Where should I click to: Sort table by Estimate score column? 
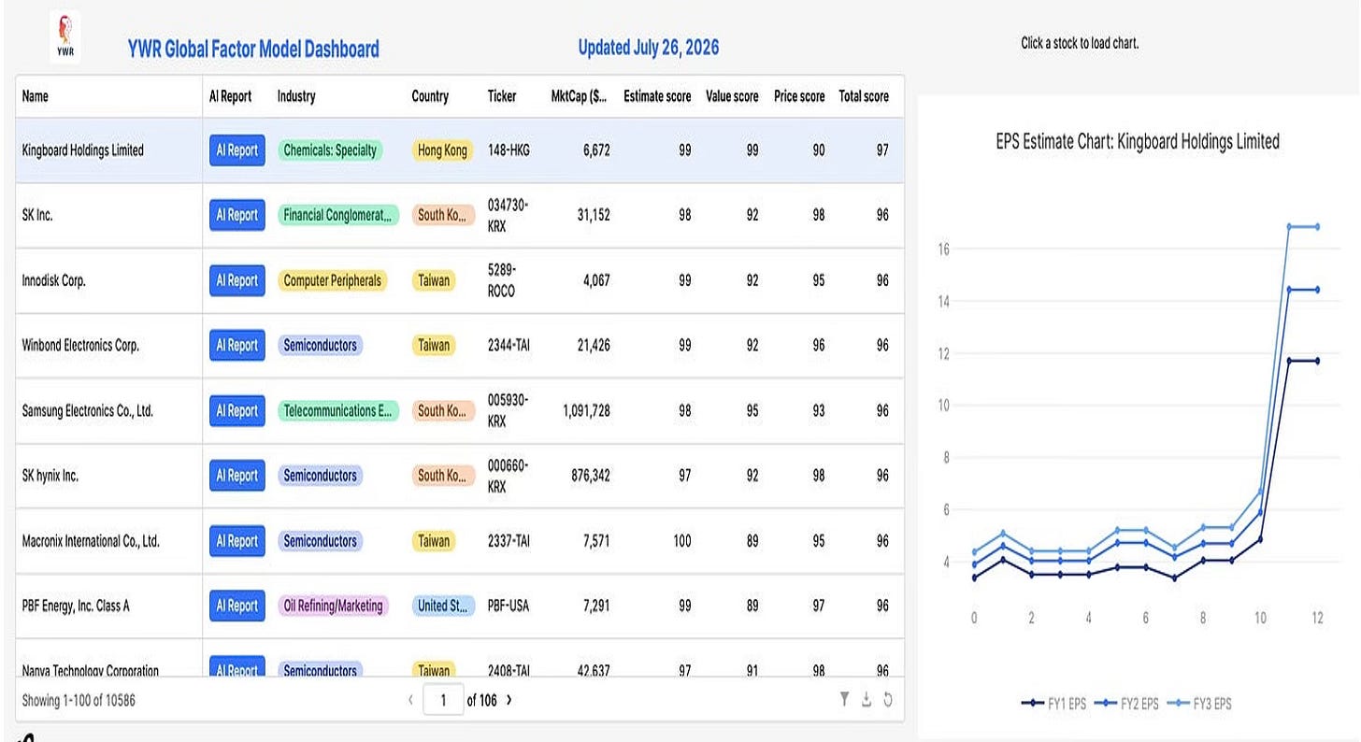(x=657, y=96)
